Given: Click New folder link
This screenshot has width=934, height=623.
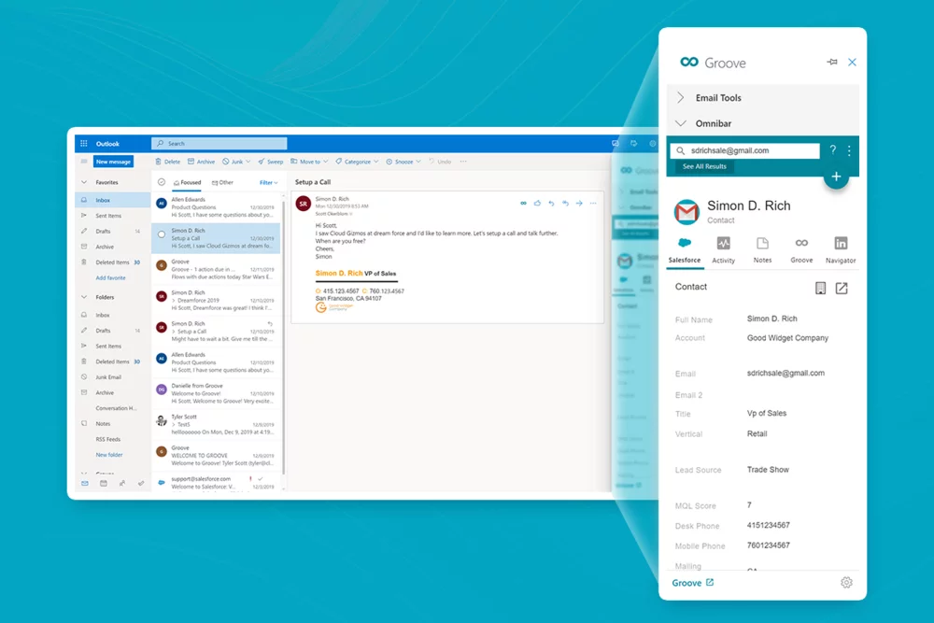Looking at the screenshot, I should pyautogui.click(x=109, y=455).
